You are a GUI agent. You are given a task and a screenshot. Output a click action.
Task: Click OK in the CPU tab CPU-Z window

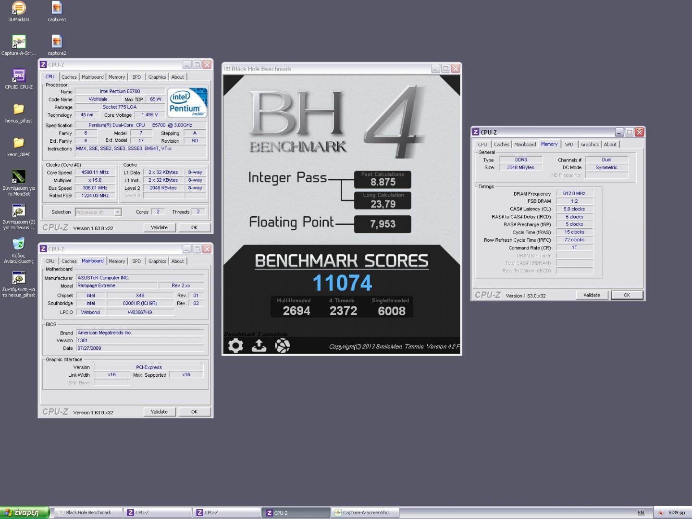pyautogui.click(x=194, y=228)
